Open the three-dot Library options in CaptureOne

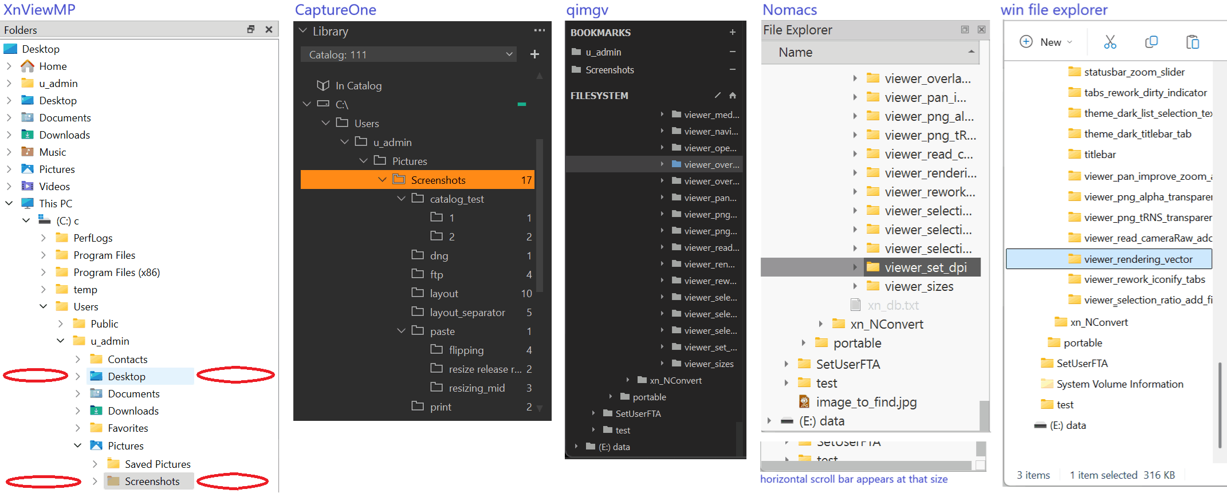click(539, 30)
